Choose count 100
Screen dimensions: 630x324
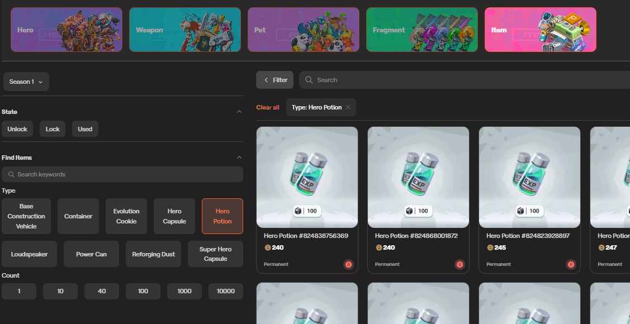143,291
